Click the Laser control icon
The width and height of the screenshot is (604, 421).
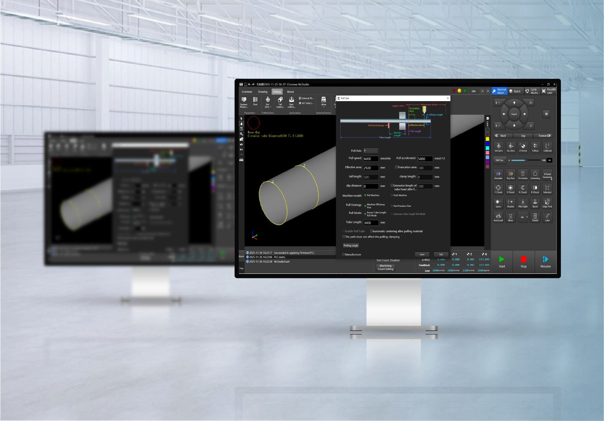click(x=498, y=203)
